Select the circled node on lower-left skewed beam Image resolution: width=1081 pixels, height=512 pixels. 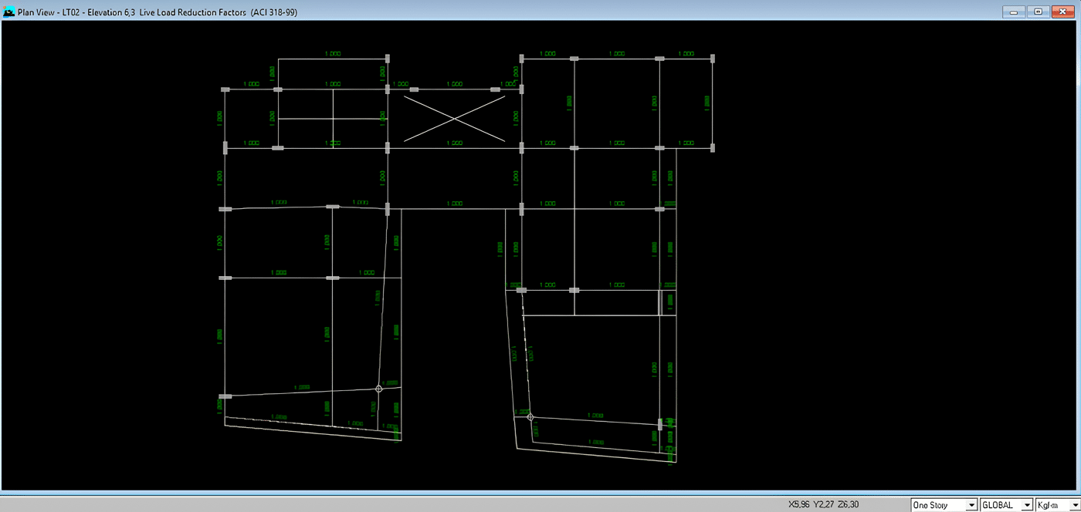click(x=379, y=389)
